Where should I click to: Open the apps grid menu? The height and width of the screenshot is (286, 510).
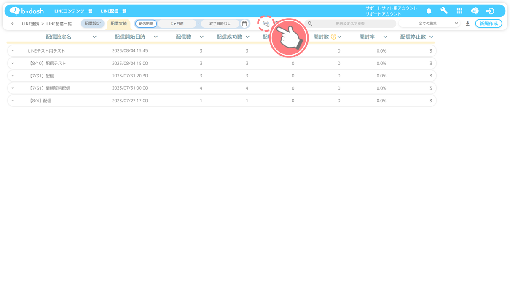tap(459, 11)
